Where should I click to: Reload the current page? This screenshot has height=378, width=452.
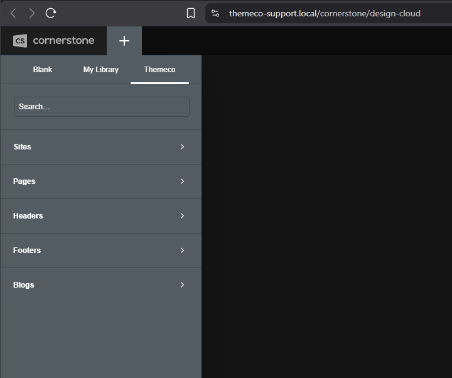[51, 13]
